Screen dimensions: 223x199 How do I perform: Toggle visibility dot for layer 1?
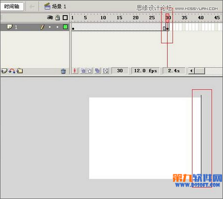(x=50, y=27)
